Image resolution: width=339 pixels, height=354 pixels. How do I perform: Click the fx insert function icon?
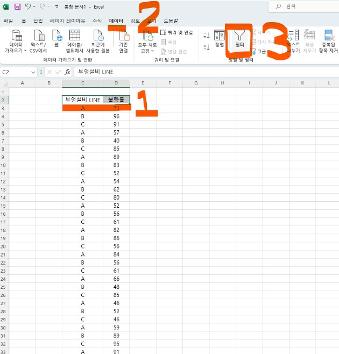[67, 72]
